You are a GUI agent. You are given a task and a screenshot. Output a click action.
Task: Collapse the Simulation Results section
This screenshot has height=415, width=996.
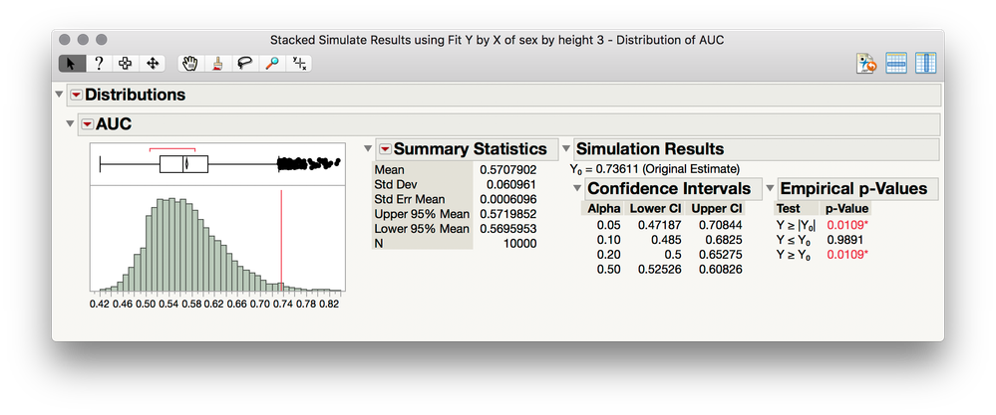[x=566, y=149]
